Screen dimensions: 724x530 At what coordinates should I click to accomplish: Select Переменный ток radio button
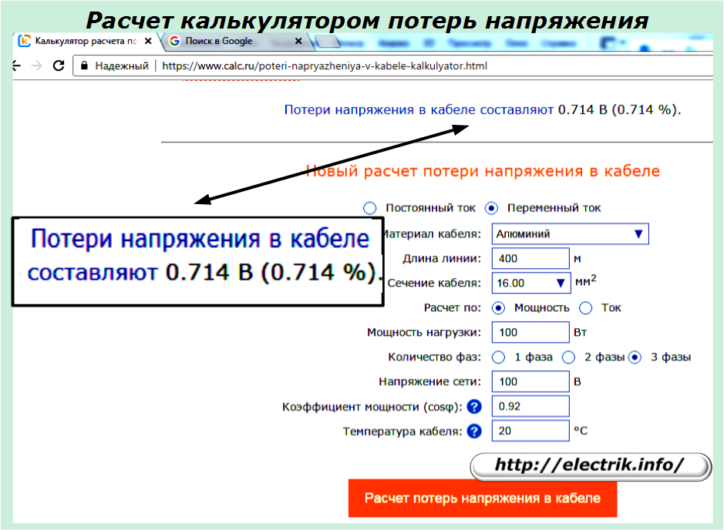tap(491, 208)
